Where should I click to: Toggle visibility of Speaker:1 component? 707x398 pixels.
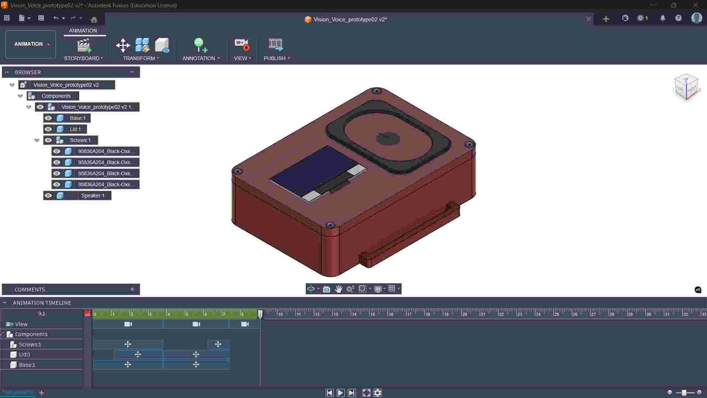click(x=48, y=195)
